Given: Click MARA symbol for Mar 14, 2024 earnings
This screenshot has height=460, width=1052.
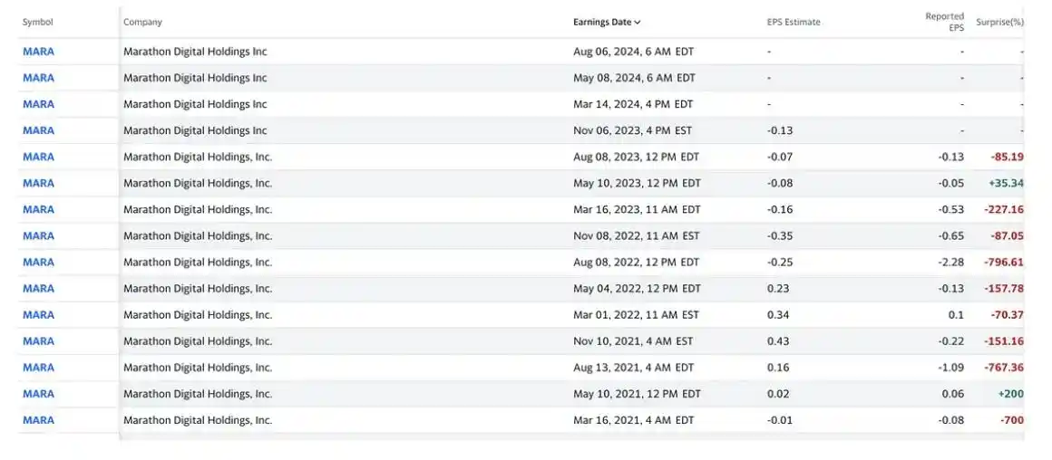Looking at the screenshot, I should [38, 104].
